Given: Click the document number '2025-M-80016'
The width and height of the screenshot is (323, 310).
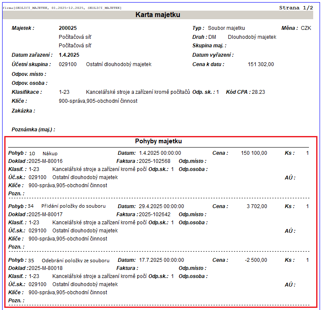Looking at the screenshot, I should (46, 161).
